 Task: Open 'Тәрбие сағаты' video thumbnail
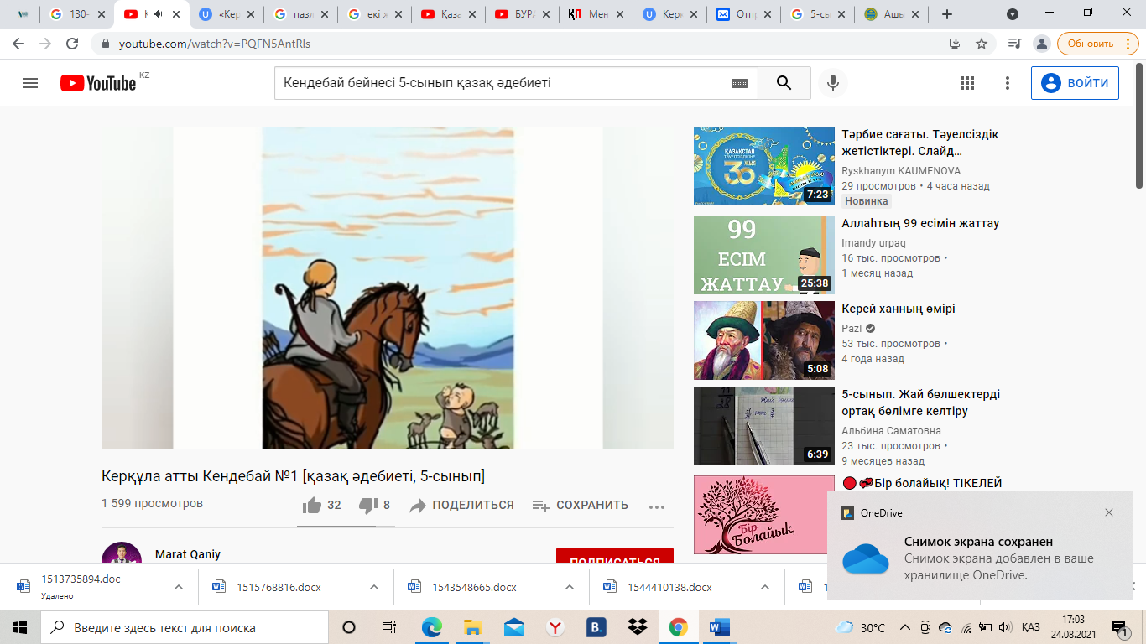[x=764, y=166]
